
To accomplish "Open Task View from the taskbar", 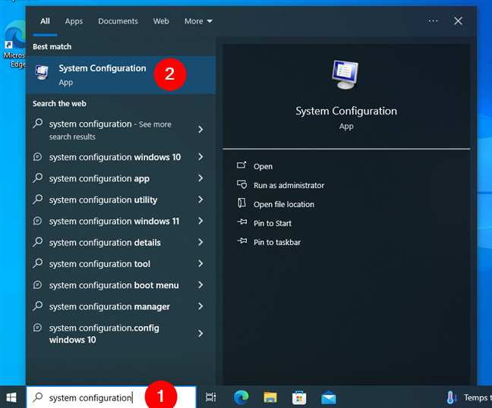I will (x=210, y=397).
